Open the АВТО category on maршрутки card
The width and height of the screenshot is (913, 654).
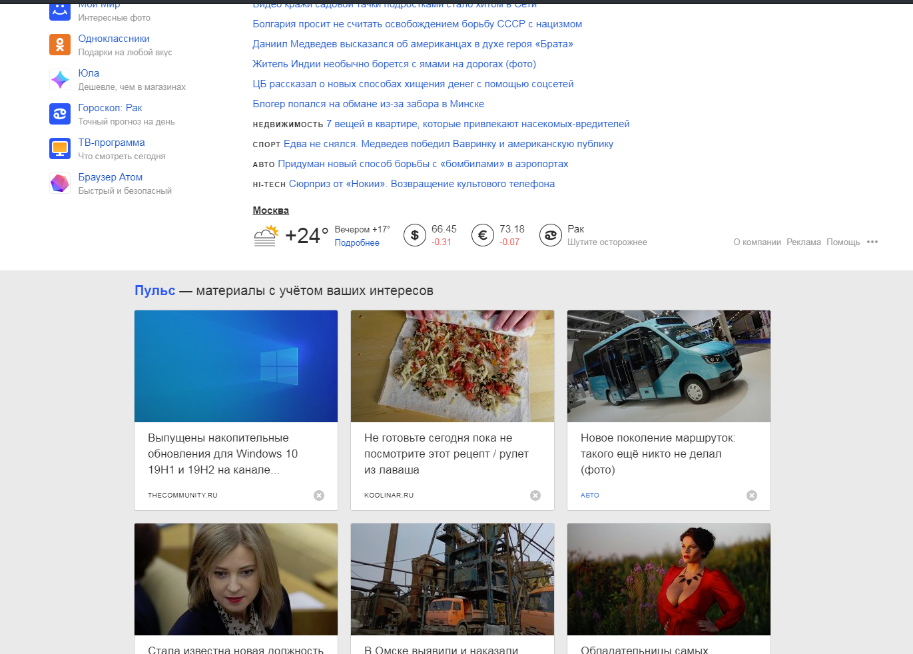[589, 495]
